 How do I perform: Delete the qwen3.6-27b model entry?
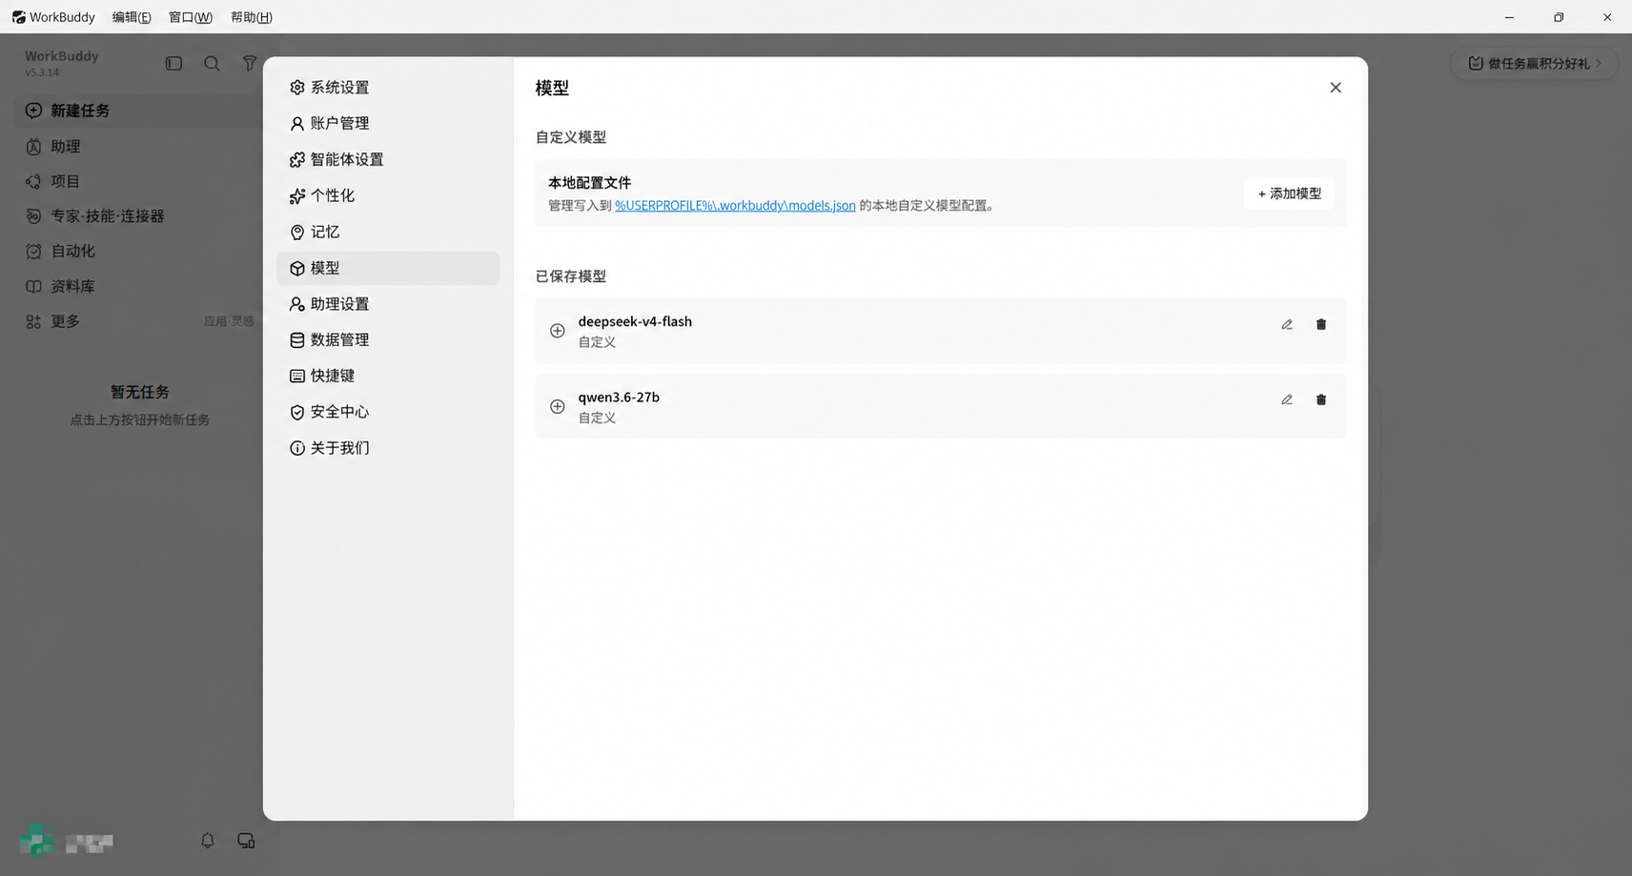[x=1321, y=399]
